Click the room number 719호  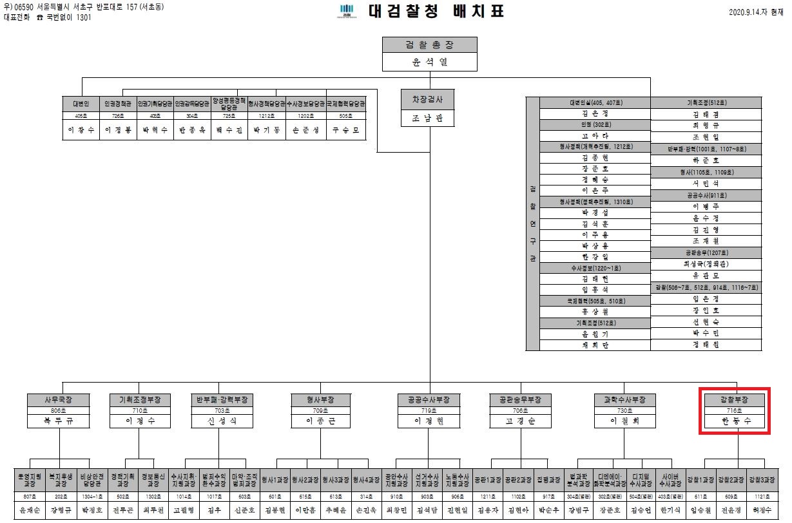point(429,410)
